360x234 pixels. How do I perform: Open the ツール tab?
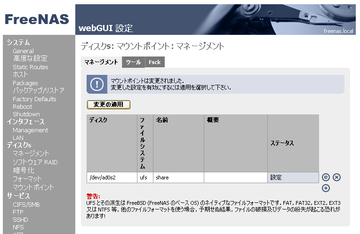click(133, 62)
